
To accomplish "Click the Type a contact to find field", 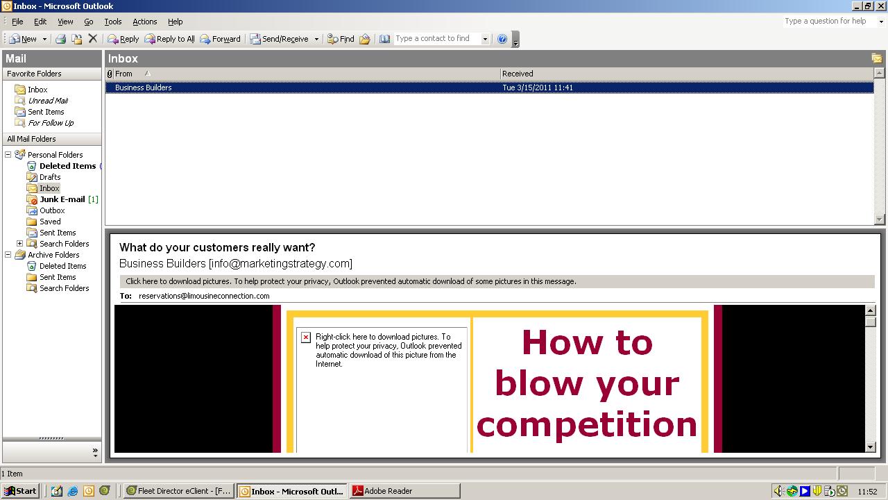I will point(437,39).
